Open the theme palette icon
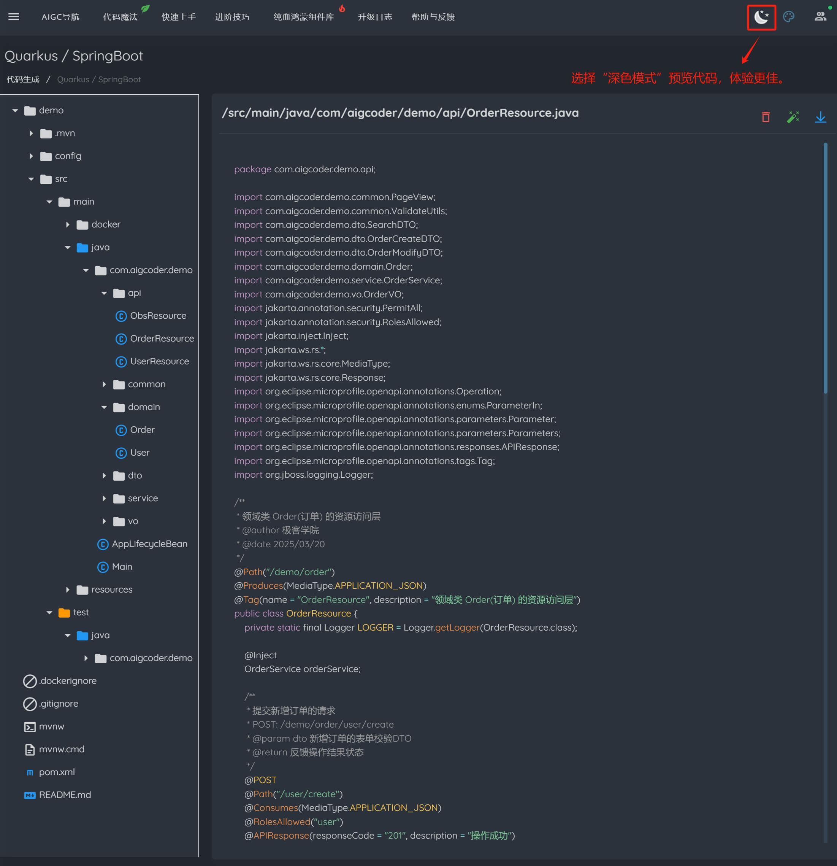The height and width of the screenshot is (866, 837). 788,17
